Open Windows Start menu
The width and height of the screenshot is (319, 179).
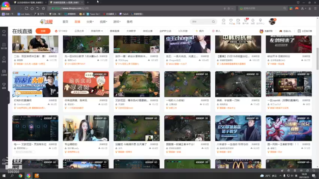point(4,175)
